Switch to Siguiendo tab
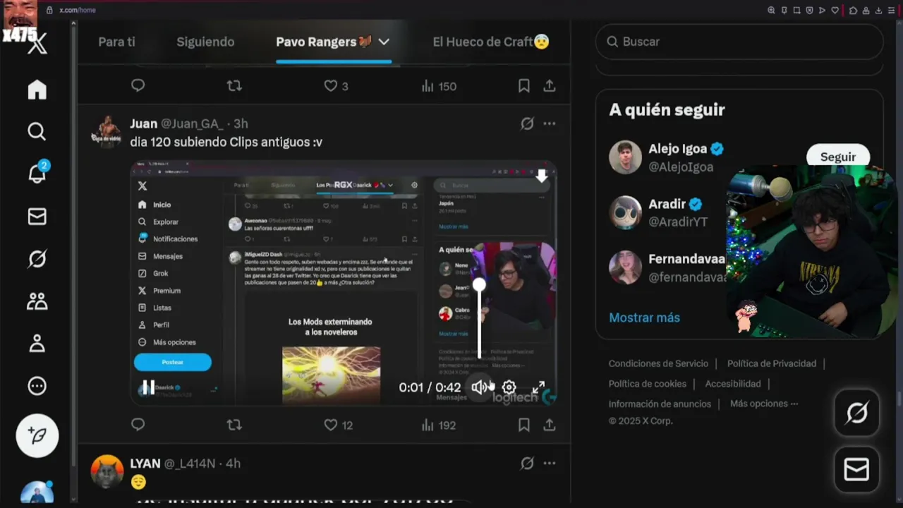Screen dimensions: 903x508 [x=205, y=42]
